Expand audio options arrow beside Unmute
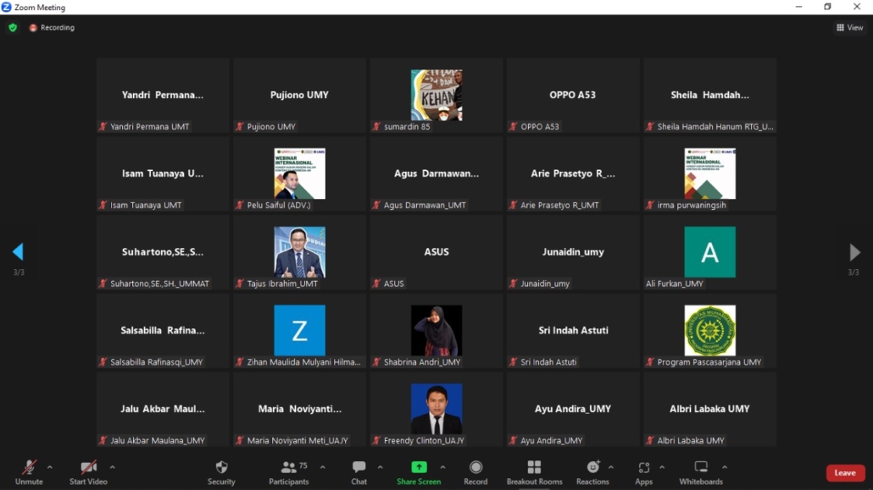 (x=50, y=467)
